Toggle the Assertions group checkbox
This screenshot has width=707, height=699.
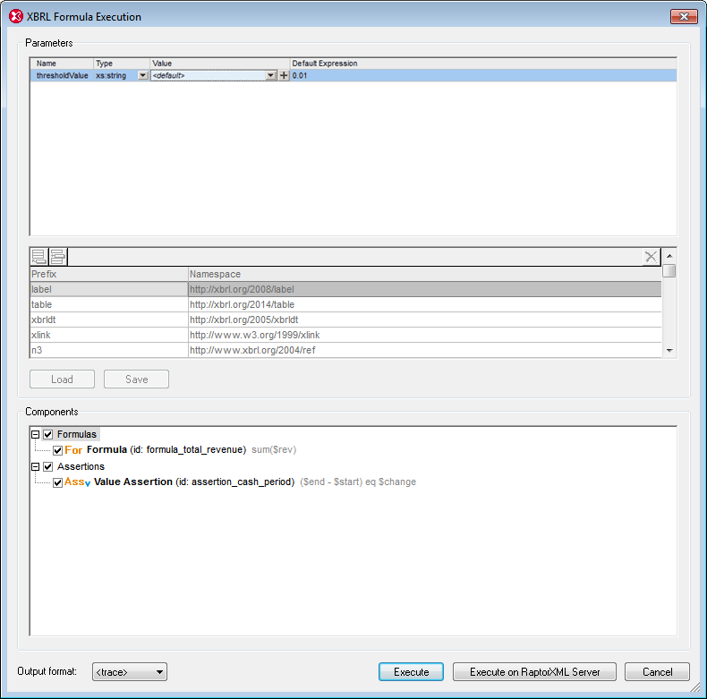pyautogui.click(x=48, y=466)
